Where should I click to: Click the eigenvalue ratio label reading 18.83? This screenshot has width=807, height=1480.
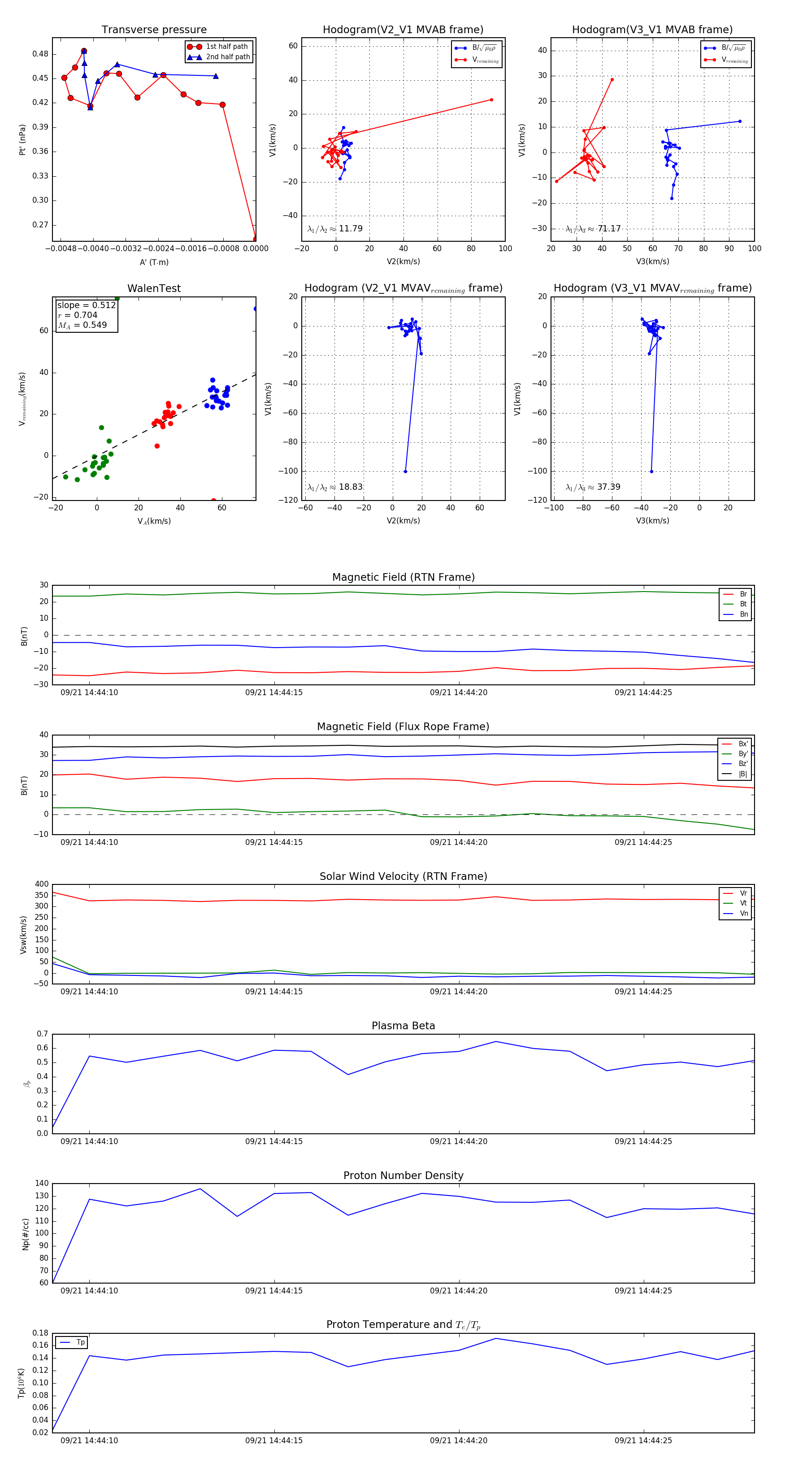pos(335,487)
